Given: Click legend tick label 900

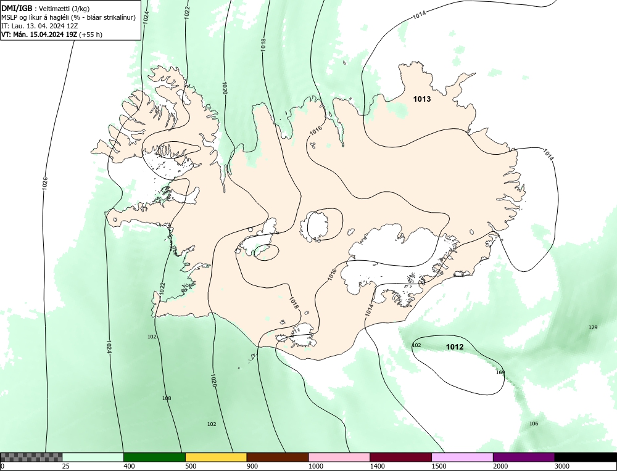Looking at the screenshot, I should 252,466.
